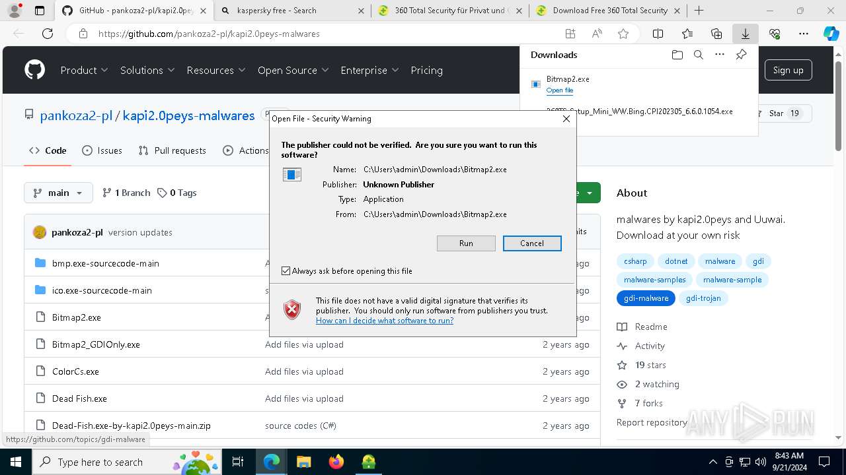Open ColorCs.exe file

(75, 371)
